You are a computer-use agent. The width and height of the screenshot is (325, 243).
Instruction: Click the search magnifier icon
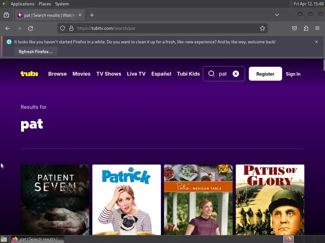pos(211,73)
